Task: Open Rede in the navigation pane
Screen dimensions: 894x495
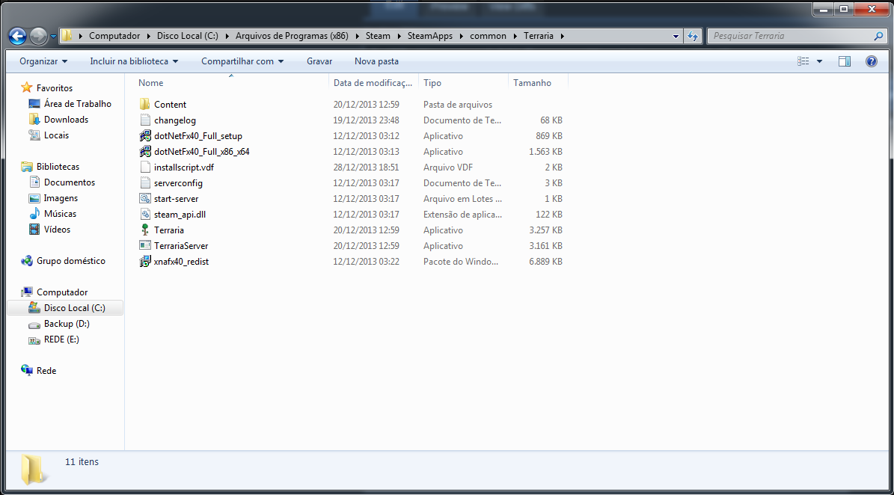Action: click(46, 371)
